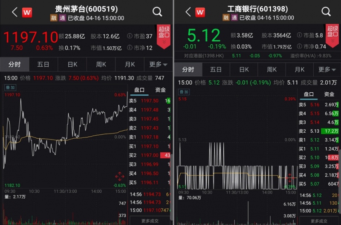341x225 pixels.
Task: Expand the 更多 dropdown in the 工商银行 panel
Action: click(x=327, y=69)
